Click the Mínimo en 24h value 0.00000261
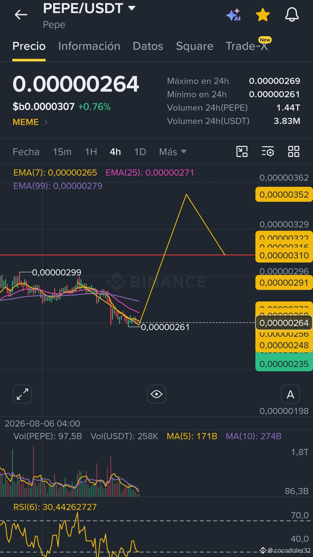This screenshot has height=557, width=313. [275, 94]
